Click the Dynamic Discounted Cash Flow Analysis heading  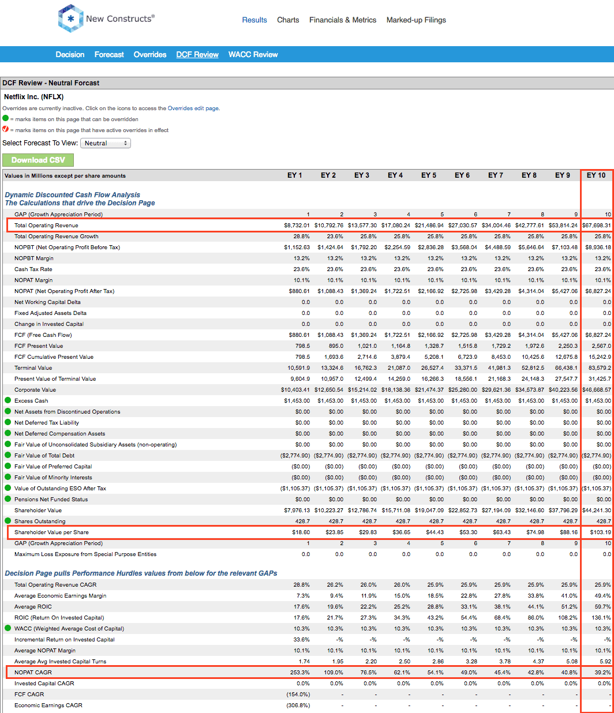(x=73, y=195)
